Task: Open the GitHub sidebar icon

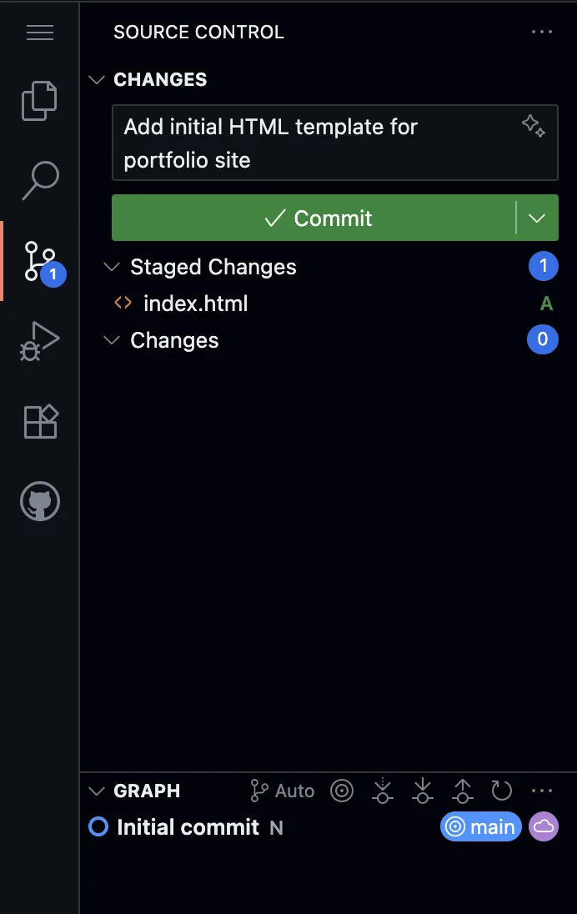Action: point(39,501)
